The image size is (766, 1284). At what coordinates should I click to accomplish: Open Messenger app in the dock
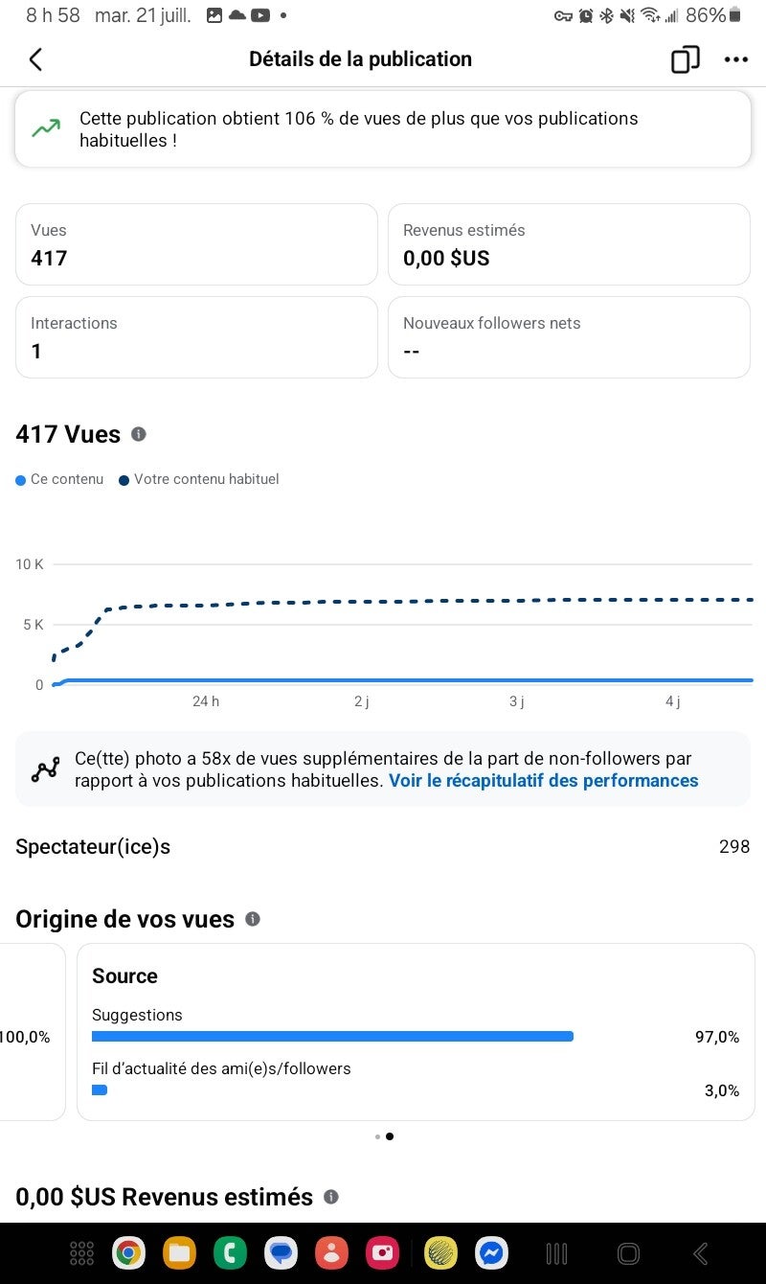tap(492, 1252)
